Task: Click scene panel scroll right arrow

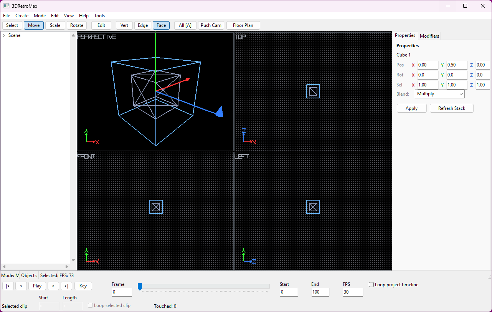Action: coord(67,267)
